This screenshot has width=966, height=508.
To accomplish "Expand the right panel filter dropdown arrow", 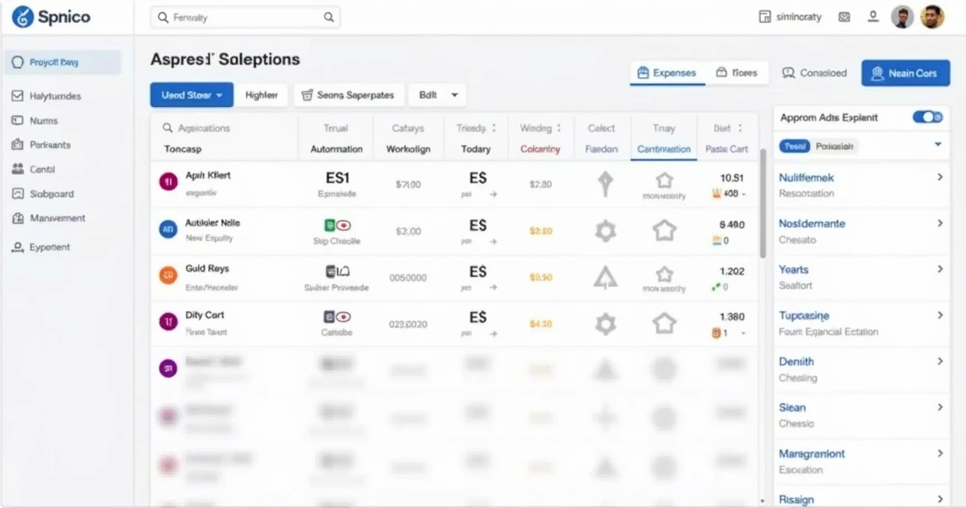I will tap(938, 144).
